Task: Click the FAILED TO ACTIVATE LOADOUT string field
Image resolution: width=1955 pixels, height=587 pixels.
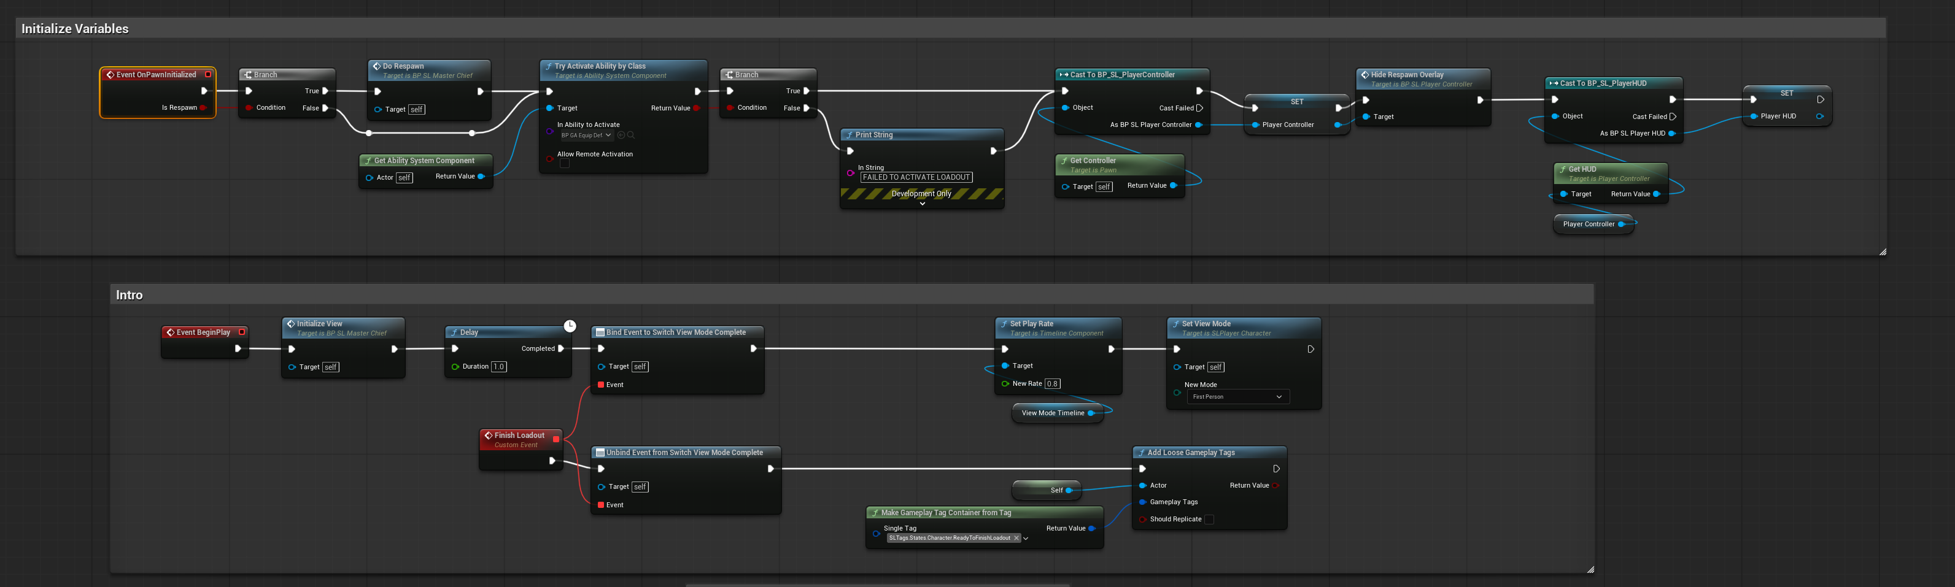Action: coord(916,177)
